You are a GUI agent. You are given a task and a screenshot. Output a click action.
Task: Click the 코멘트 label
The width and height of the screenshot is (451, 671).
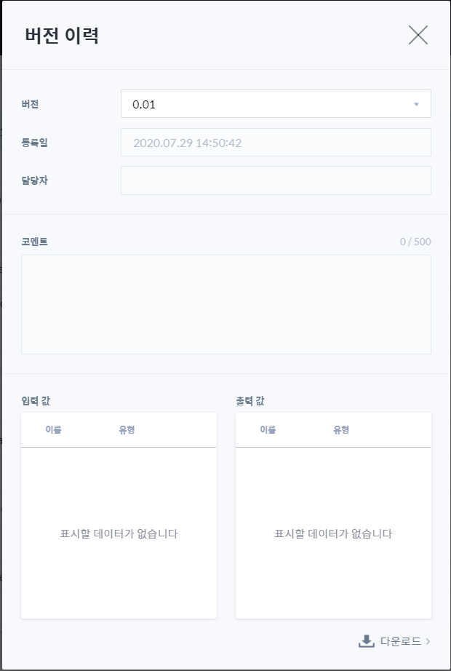coord(34,242)
